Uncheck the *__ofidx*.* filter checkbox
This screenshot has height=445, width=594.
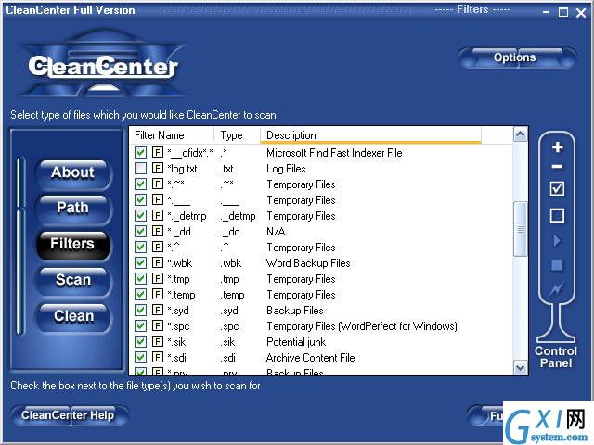(140, 152)
